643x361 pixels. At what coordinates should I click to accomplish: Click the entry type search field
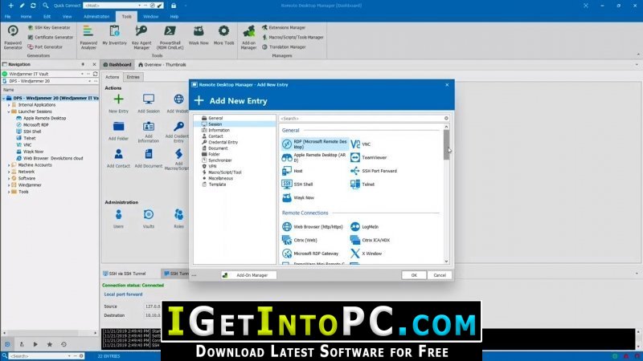(x=361, y=119)
